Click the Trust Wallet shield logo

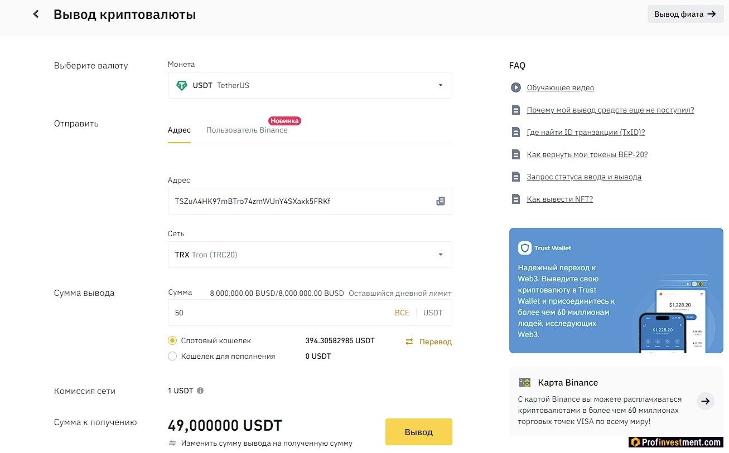pyautogui.click(x=524, y=248)
